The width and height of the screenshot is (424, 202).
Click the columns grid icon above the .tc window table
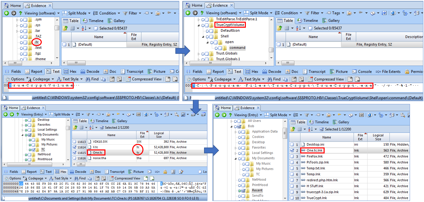tap(72, 28)
